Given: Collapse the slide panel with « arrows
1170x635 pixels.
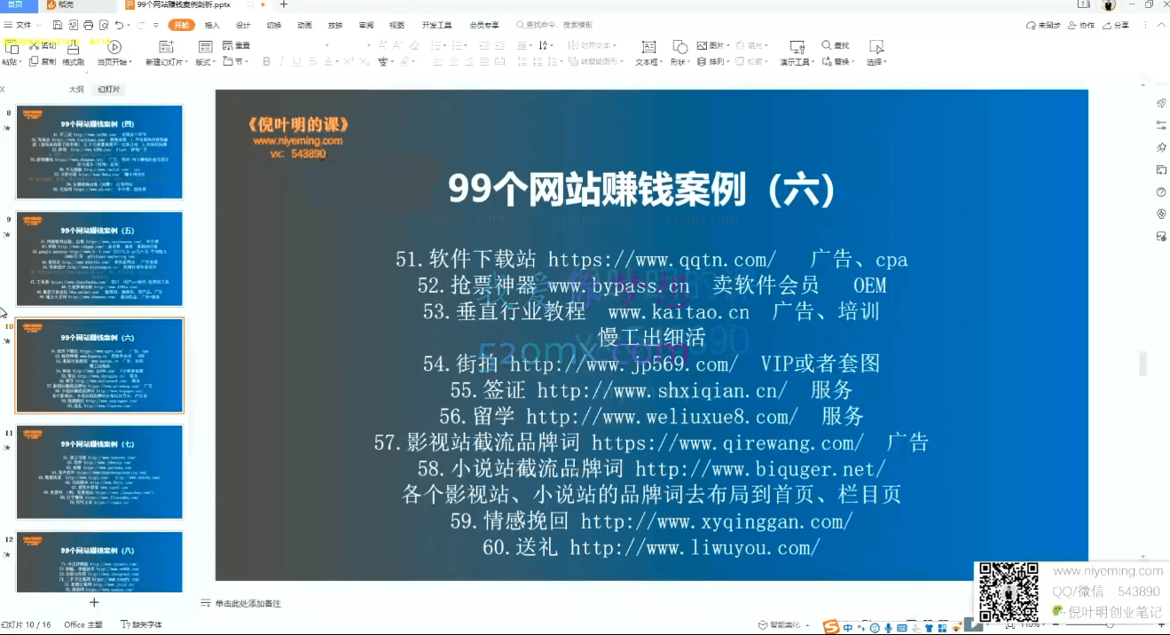Looking at the screenshot, I should point(3,90).
